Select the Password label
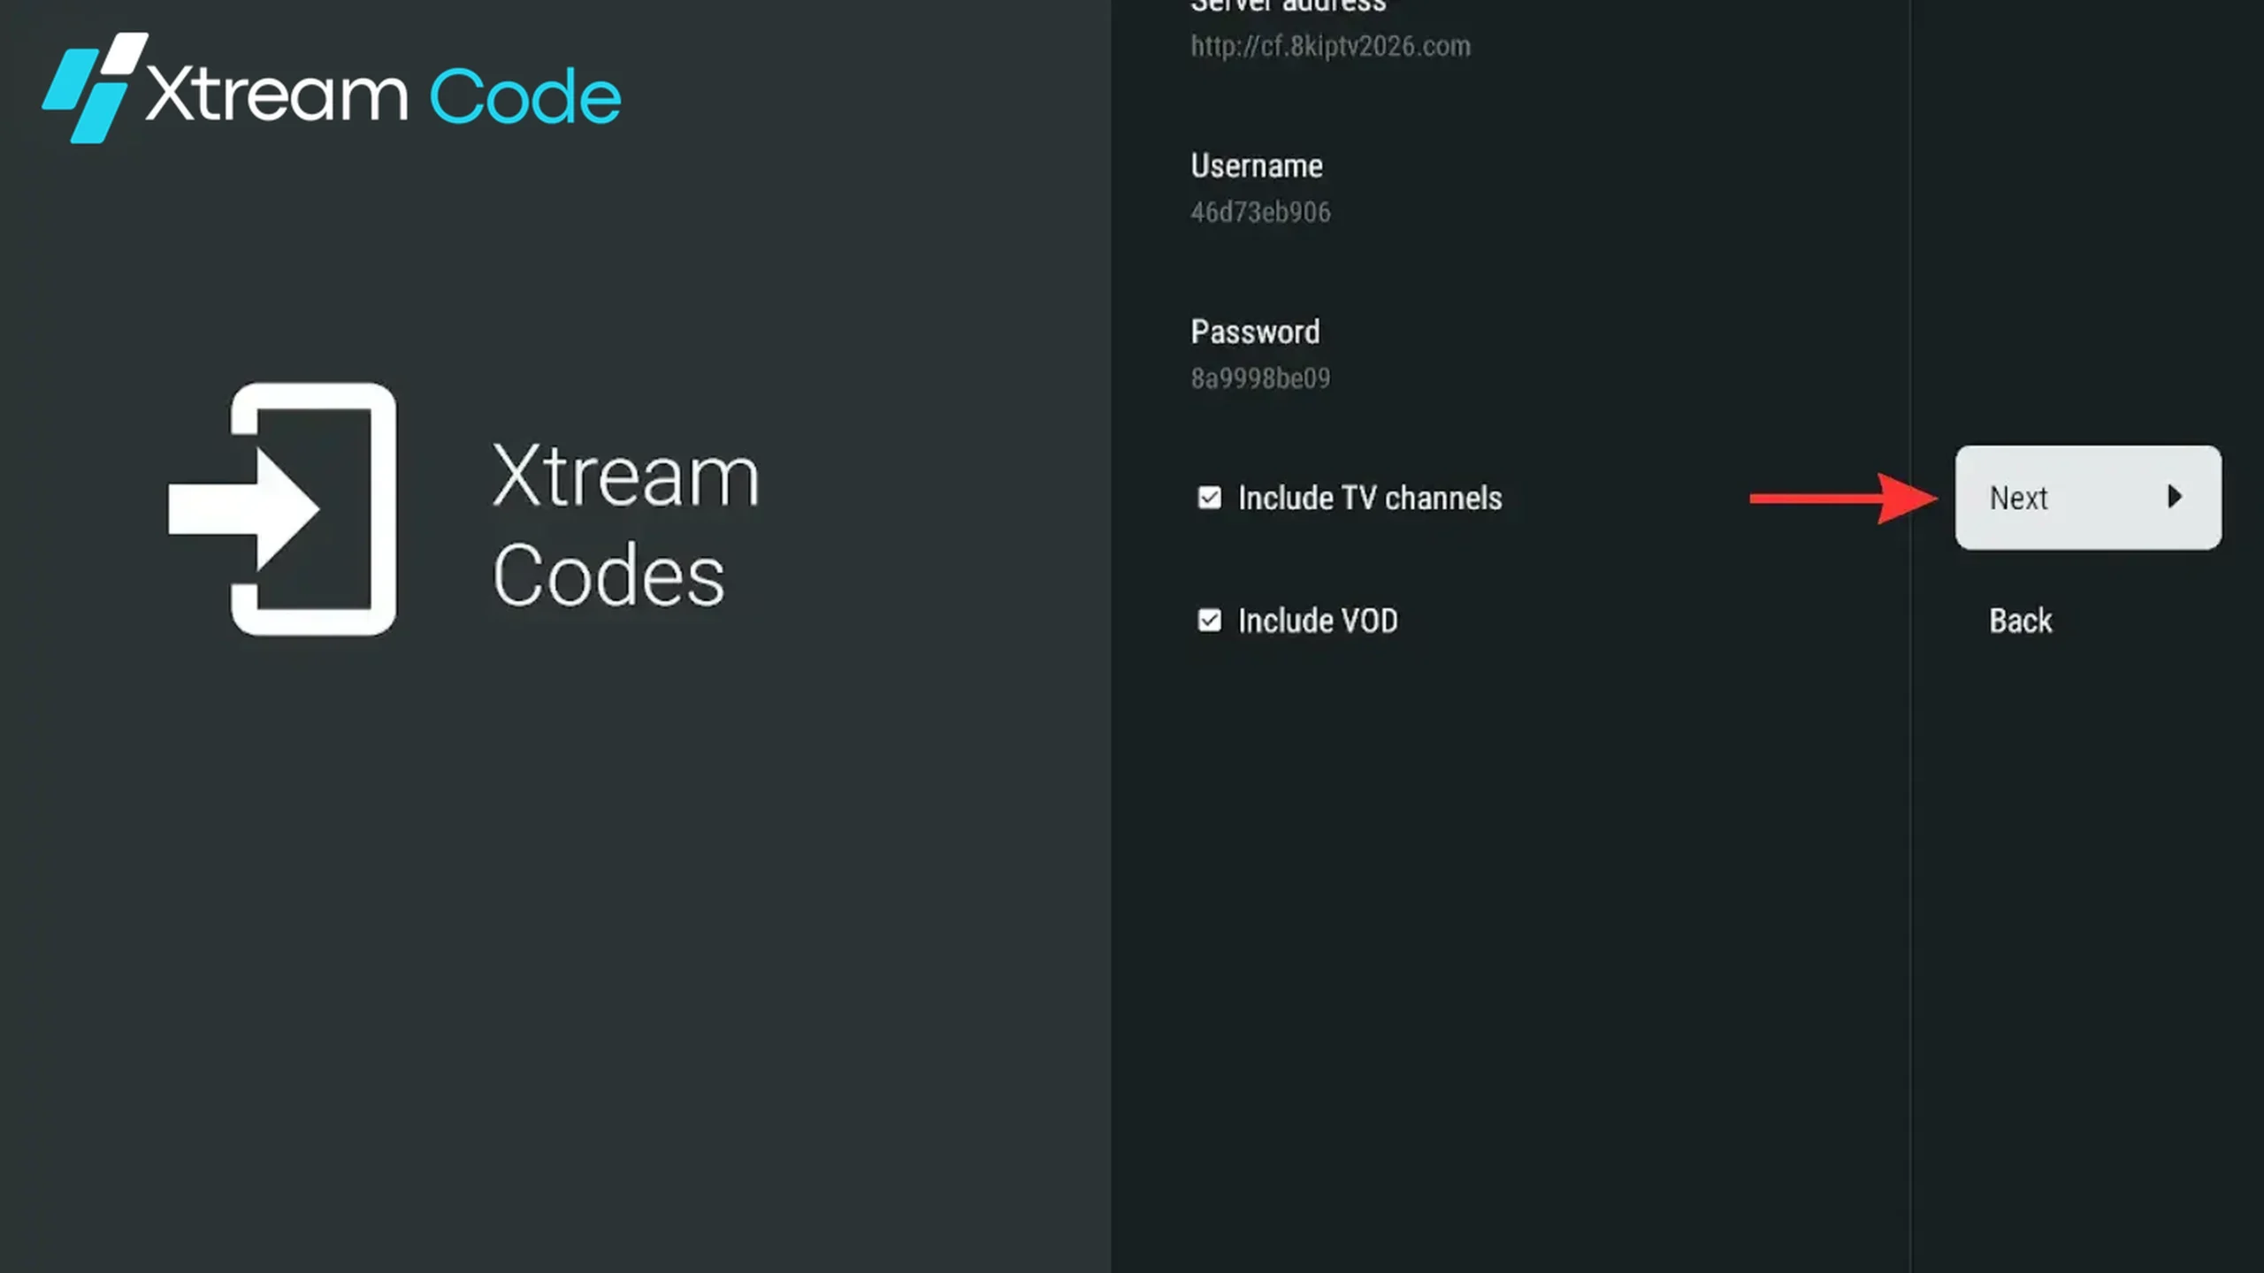Image resolution: width=2264 pixels, height=1273 pixels. (1255, 332)
